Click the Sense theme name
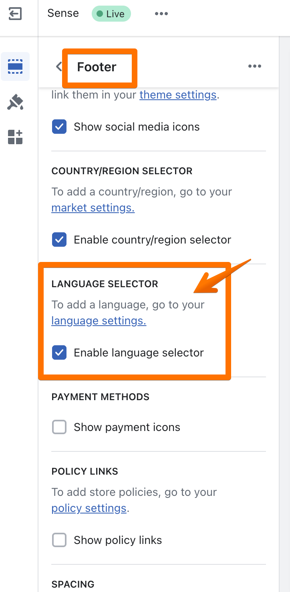This screenshot has height=592, width=290. pyautogui.click(x=63, y=14)
